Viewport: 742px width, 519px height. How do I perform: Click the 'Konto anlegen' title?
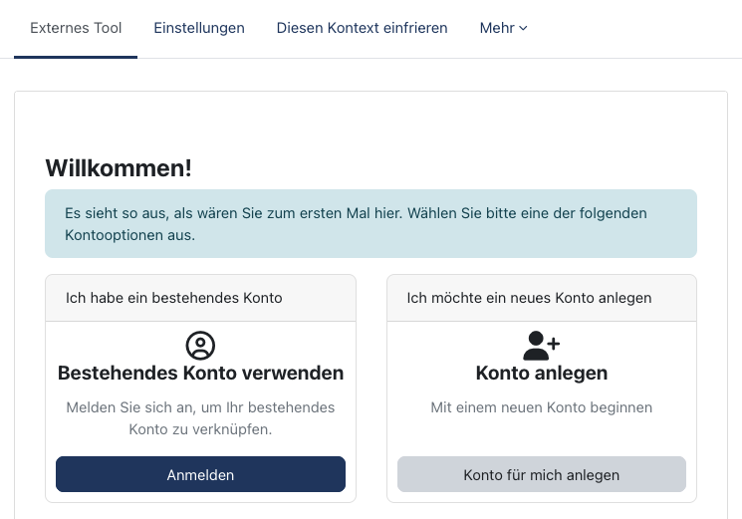pyautogui.click(x=542, y=373)
